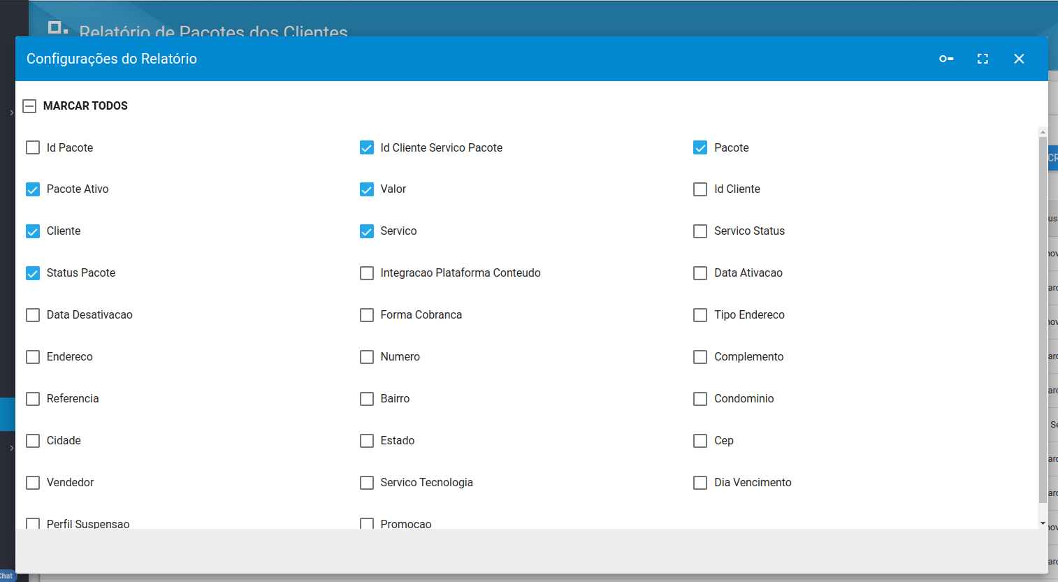This screenshot has width=1058, height=582.
Task: Click the key/pin icon in dialog header
Action: [x=946, y=59]
